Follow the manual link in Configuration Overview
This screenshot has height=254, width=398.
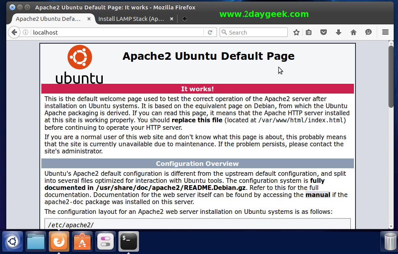click(x=318, y=195)
